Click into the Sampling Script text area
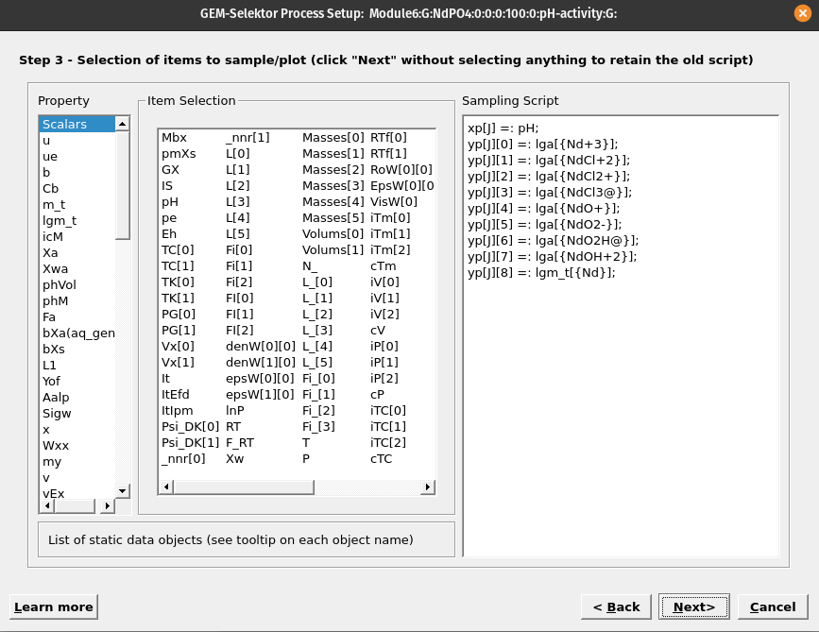Viewport: 819px width, 632px height. [x=621, y=336]
